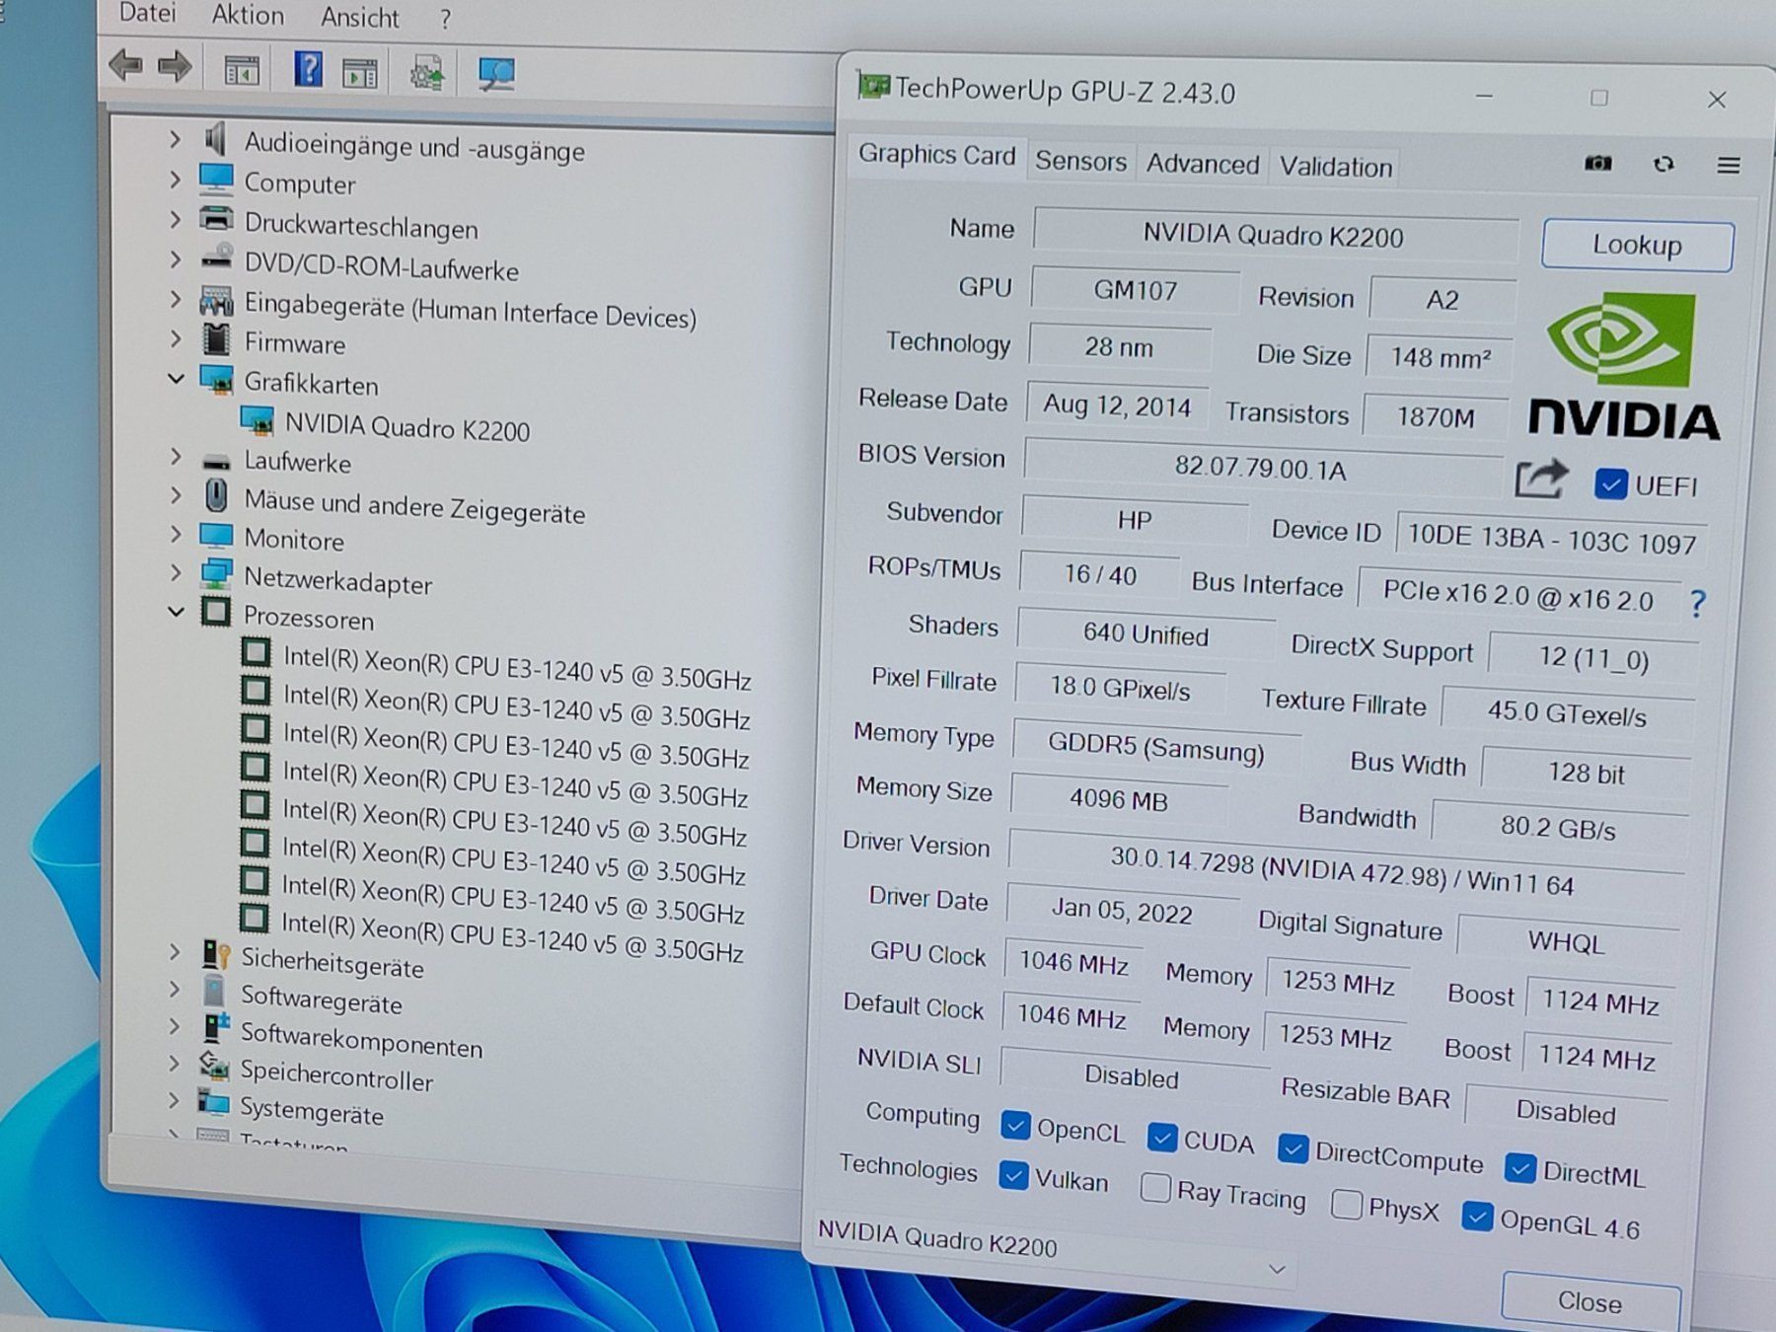Select the NVIDIA Quadro K2200 display adapter icon
Image resolution: width=1776 pixels, height=1332 pixels.
click(258, 421)
